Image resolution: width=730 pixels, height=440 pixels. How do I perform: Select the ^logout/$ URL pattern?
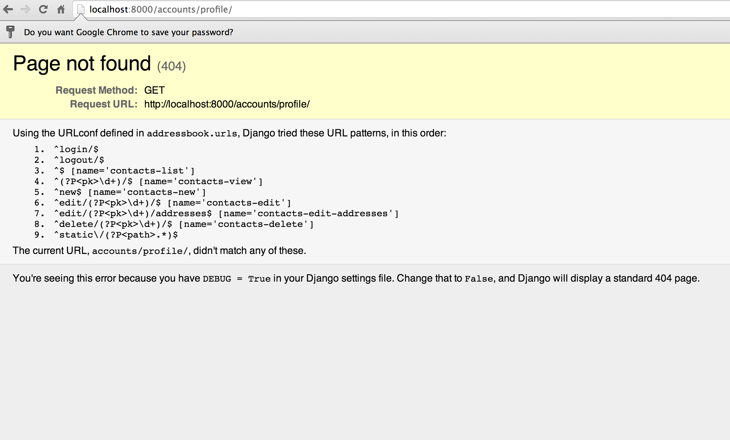pyautogui.click(x=79, y=160)
